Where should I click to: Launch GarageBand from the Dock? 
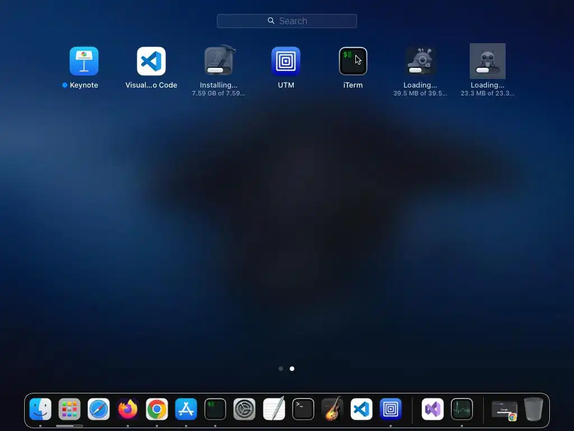click(332, 409)
